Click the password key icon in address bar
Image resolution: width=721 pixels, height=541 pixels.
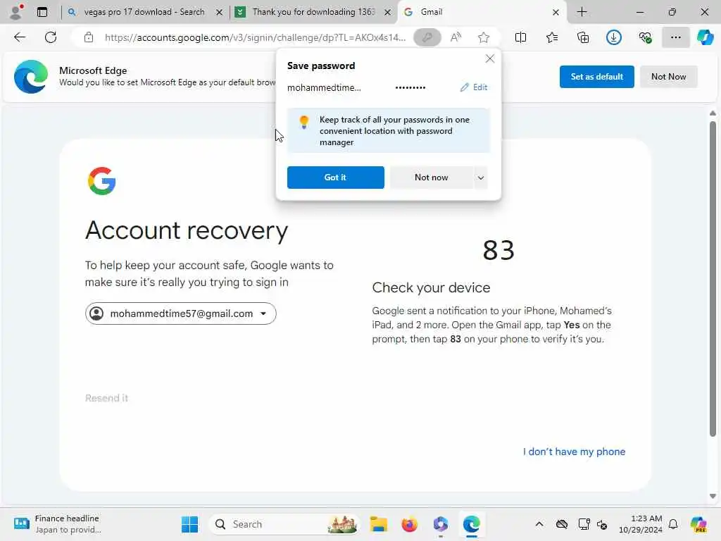coord(427,37)
